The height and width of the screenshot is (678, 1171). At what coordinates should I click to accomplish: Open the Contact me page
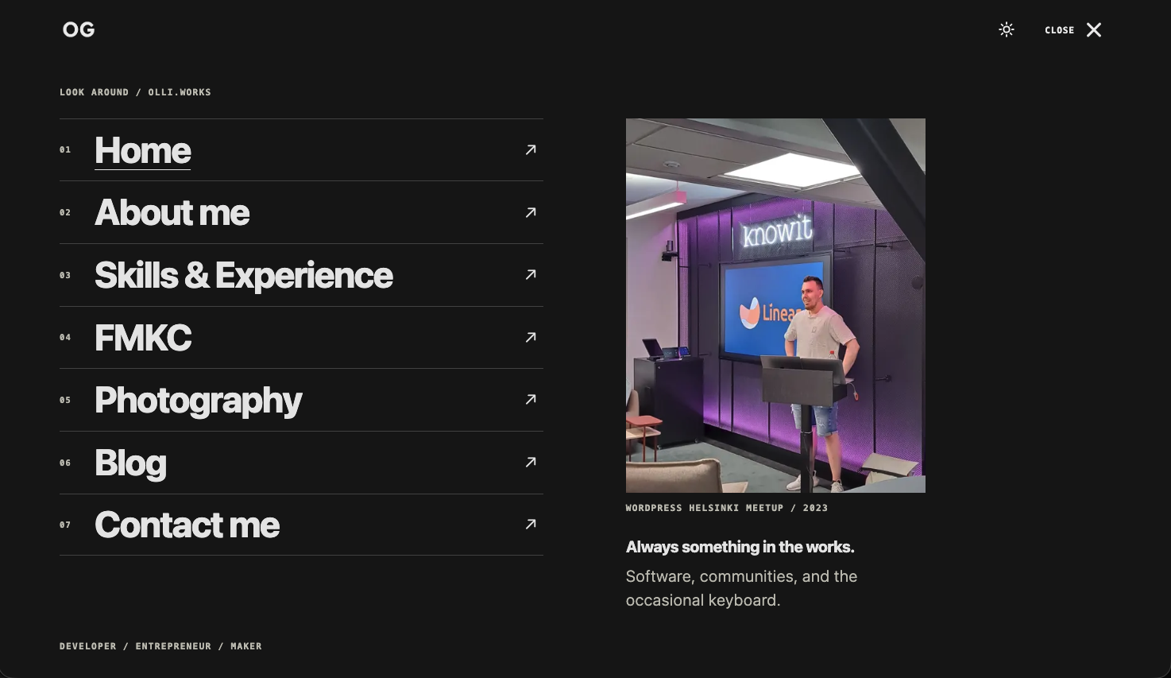point(187,525)
